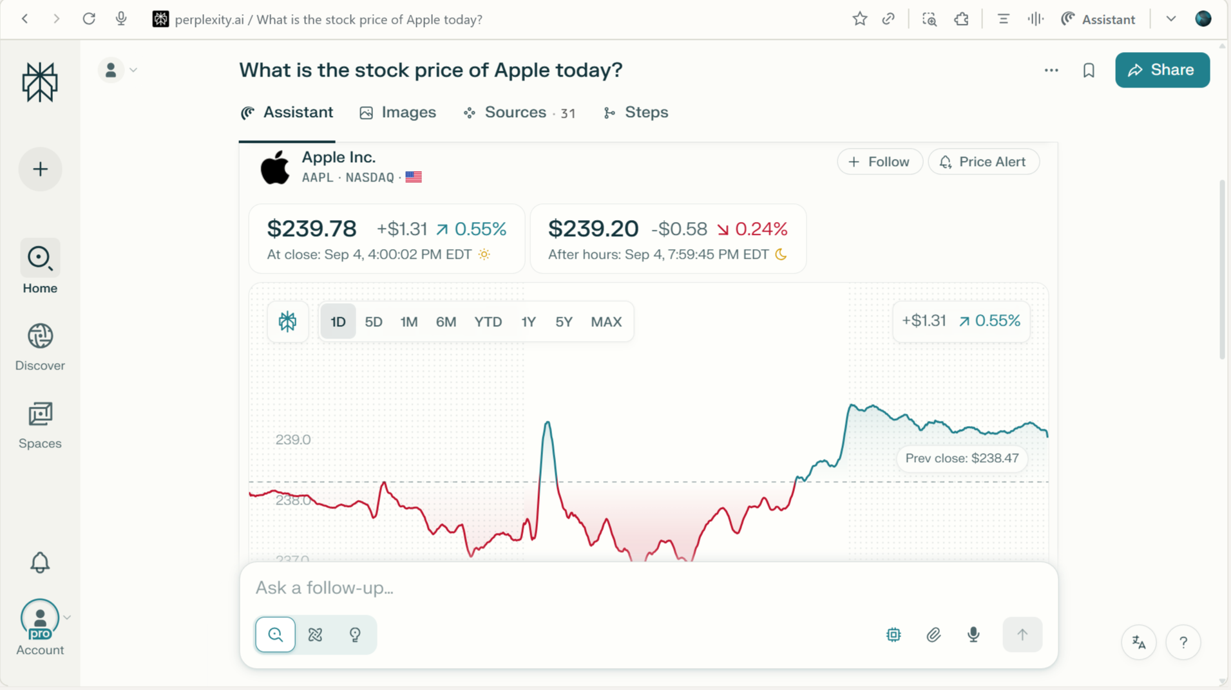Open the browser toolbar chevron dropdown

click(1171, 19)
